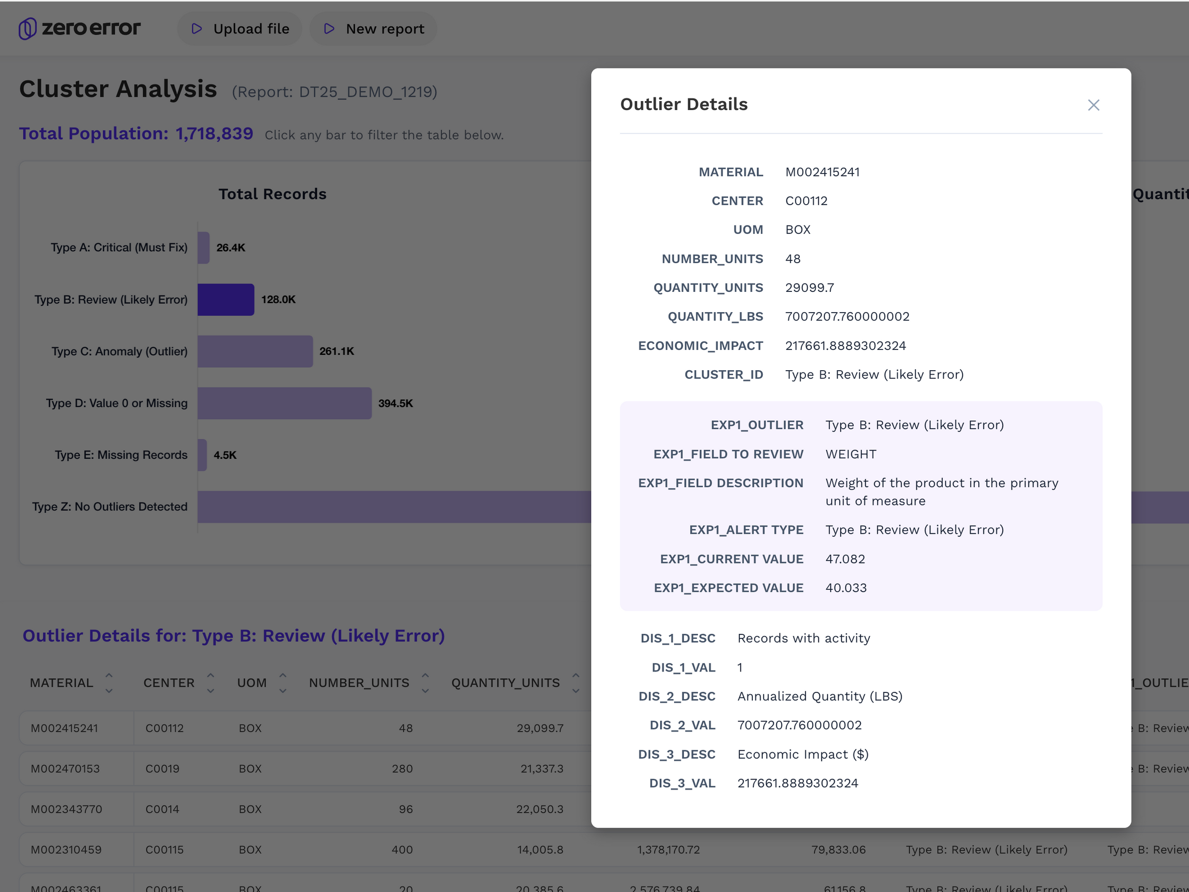Click the New report button
Viewport: 1189px width, 892px height.
(374, 29)
